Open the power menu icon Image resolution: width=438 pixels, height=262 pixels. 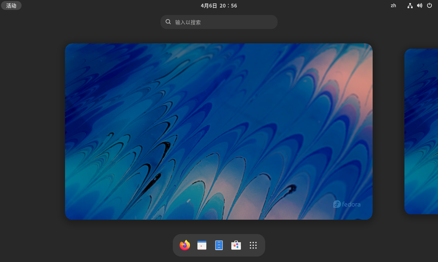429,5
